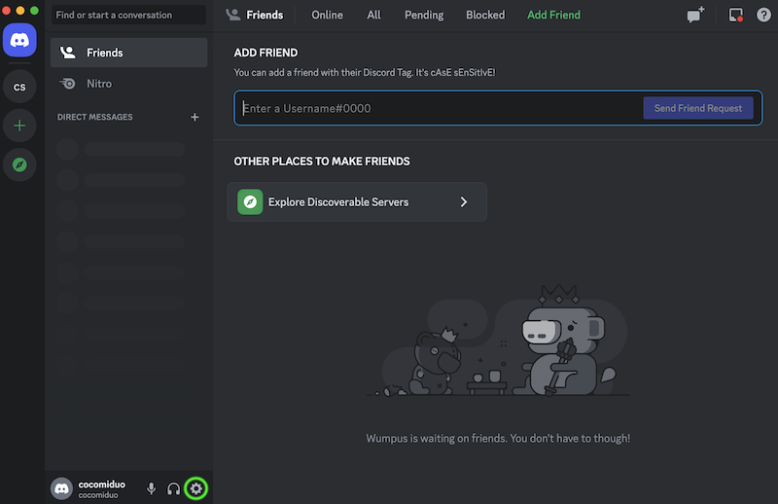778x504 pixels.
Task: Open the Help question mark icon
Action: (x=763, y=16)
